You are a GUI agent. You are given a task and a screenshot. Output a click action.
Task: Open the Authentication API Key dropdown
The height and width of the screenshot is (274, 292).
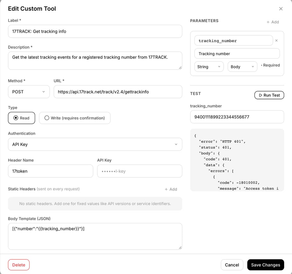(95, 144)
